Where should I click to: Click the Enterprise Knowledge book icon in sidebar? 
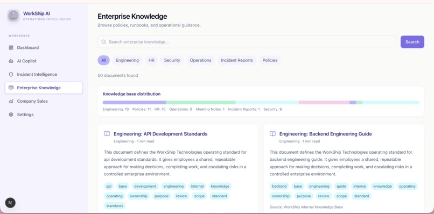pyautogui.click(x=11, y=88)
